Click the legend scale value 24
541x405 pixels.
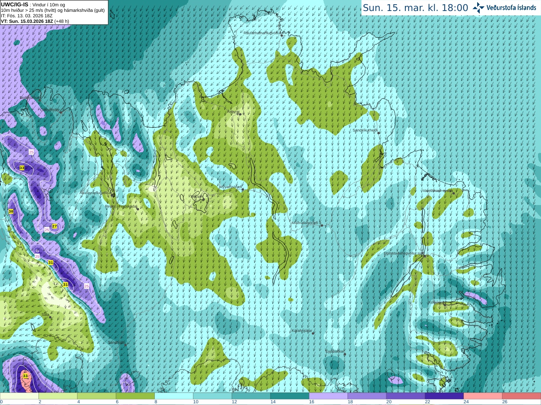[x=466, y=402]
